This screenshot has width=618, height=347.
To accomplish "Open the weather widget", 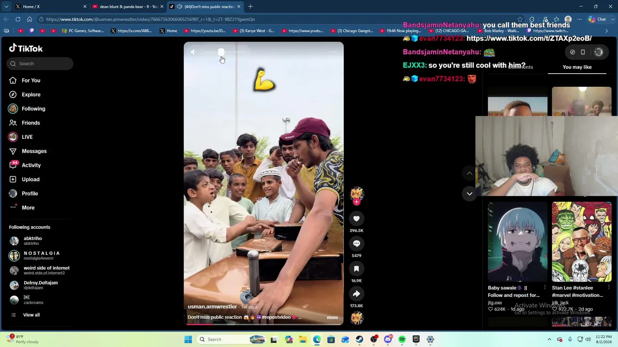I will [x=22, y=339].
